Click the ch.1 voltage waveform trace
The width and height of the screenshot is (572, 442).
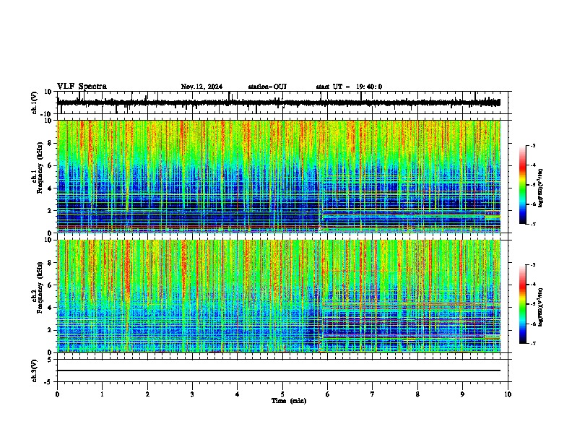click(279, 103)
